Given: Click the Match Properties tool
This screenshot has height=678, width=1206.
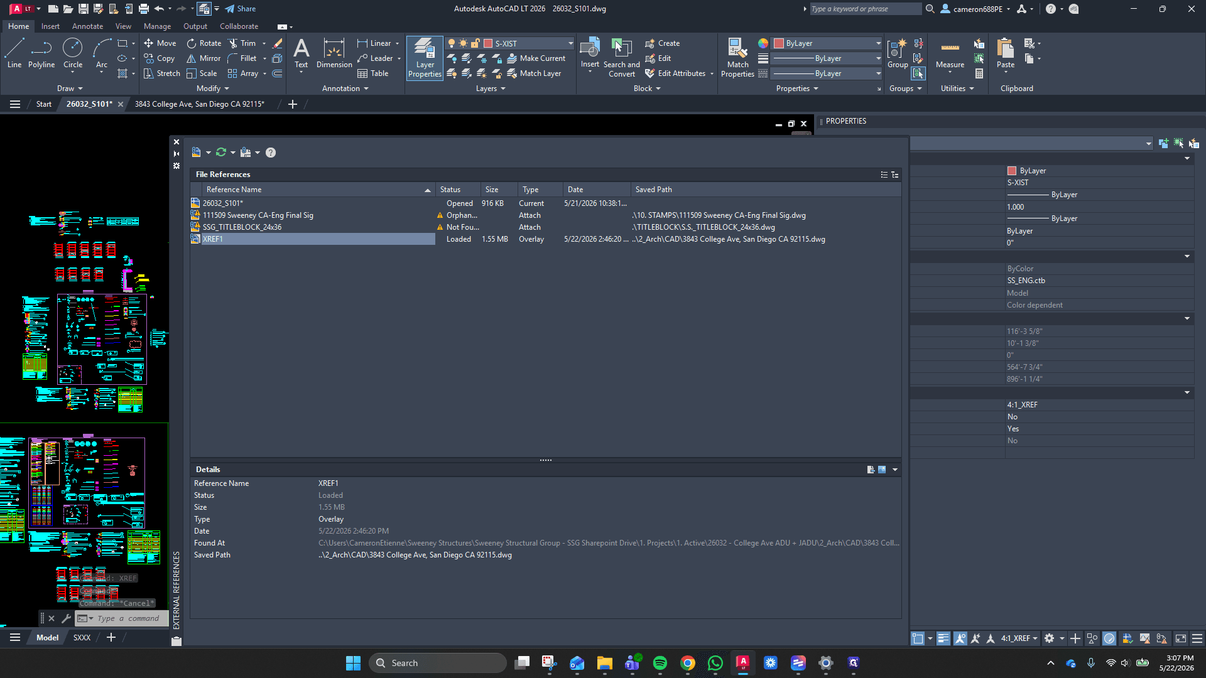Looking at the screenshot, I should [x=737, y=58].
